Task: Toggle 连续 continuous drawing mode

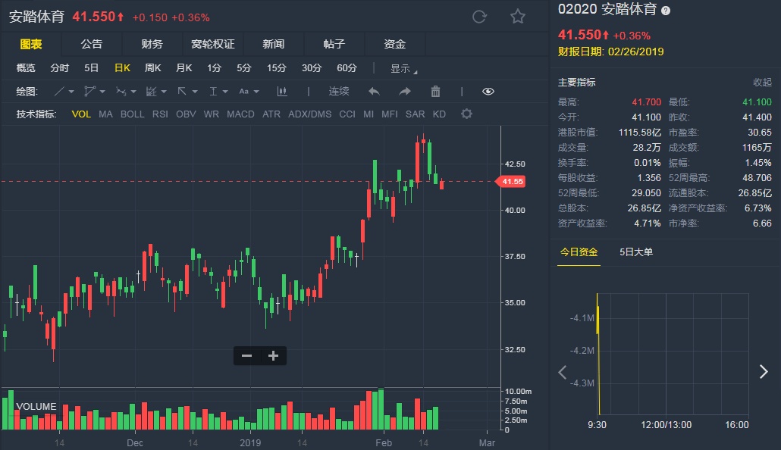Action: (x=339, y=92)
